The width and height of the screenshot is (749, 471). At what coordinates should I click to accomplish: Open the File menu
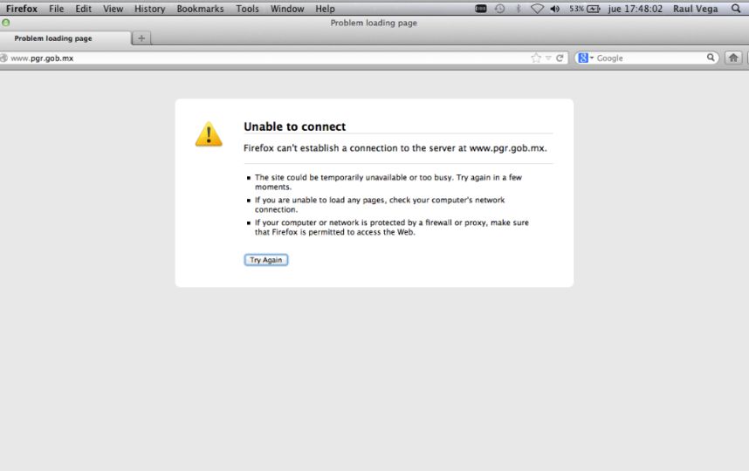click(57, 9)
